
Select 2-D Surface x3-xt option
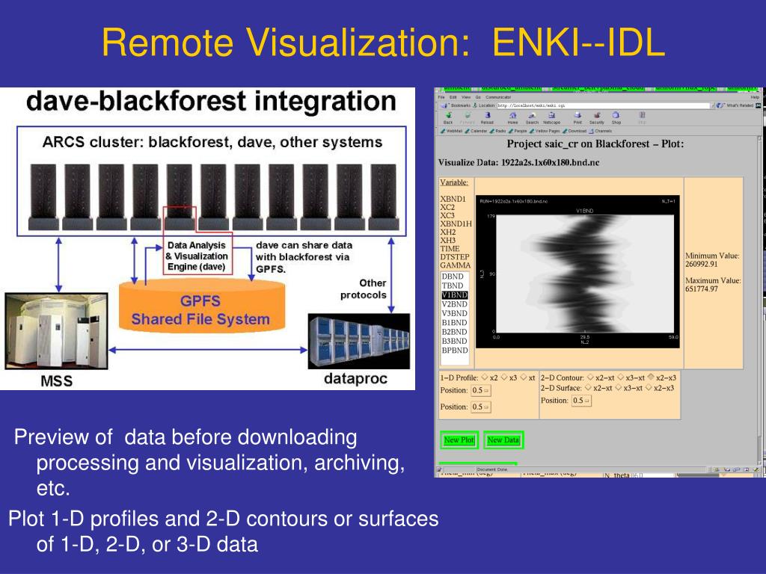(x=618, y=388)
